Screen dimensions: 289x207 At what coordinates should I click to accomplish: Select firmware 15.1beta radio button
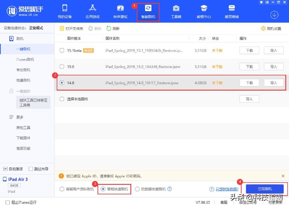click(x=62, y=50)
